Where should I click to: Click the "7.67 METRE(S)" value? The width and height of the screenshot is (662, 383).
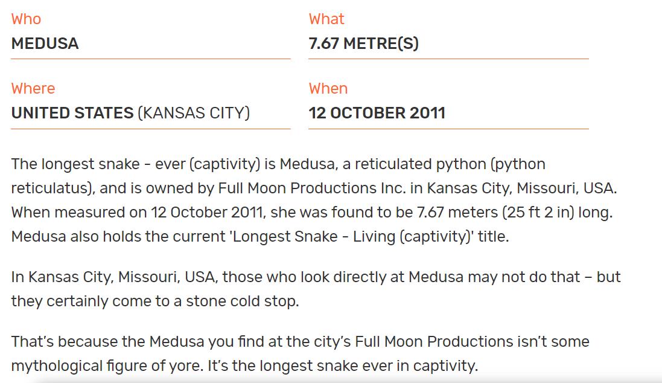(363, 43)
